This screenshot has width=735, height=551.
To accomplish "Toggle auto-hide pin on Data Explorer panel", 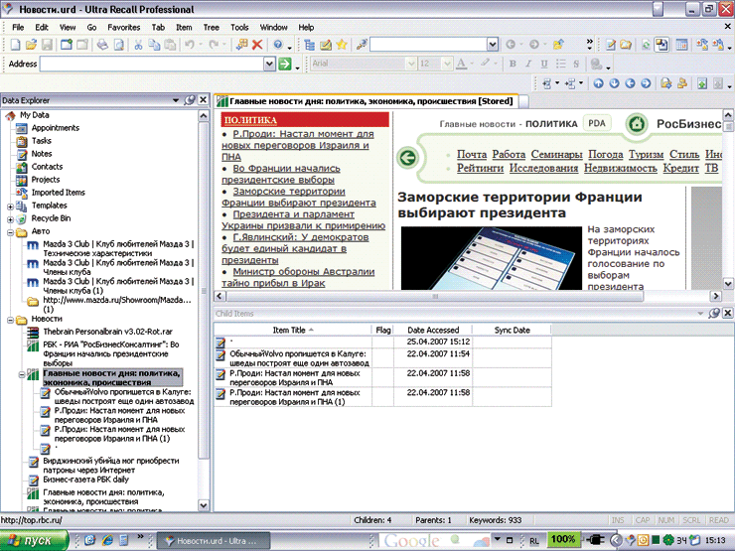I will click(190, 100).
